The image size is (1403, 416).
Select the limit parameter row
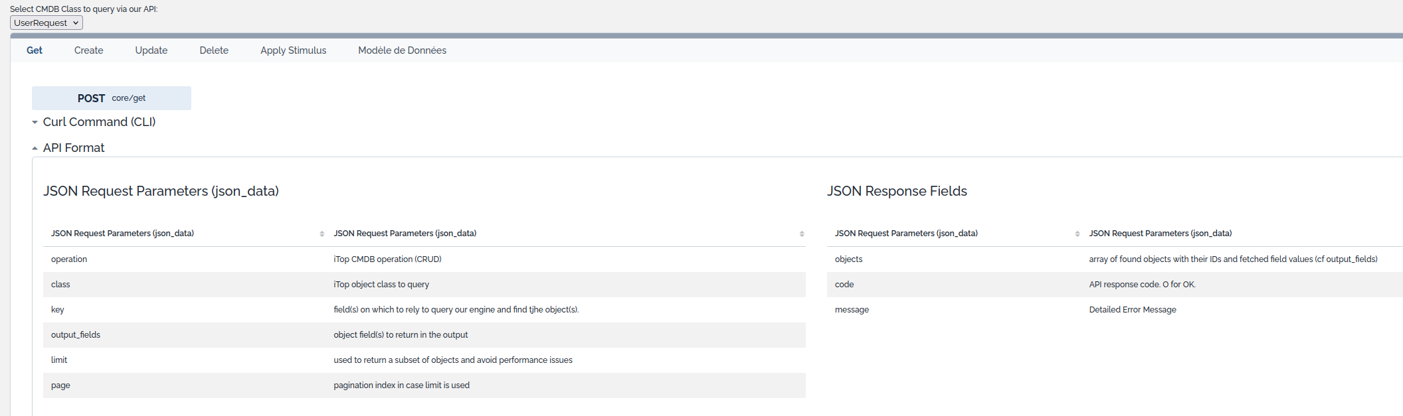(424, 360)
